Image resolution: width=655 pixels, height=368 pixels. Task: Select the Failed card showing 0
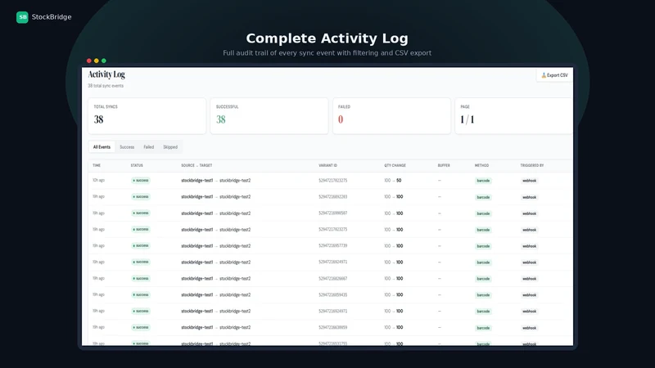point(392,116)
